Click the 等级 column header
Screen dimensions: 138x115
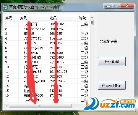pos(84,18)
